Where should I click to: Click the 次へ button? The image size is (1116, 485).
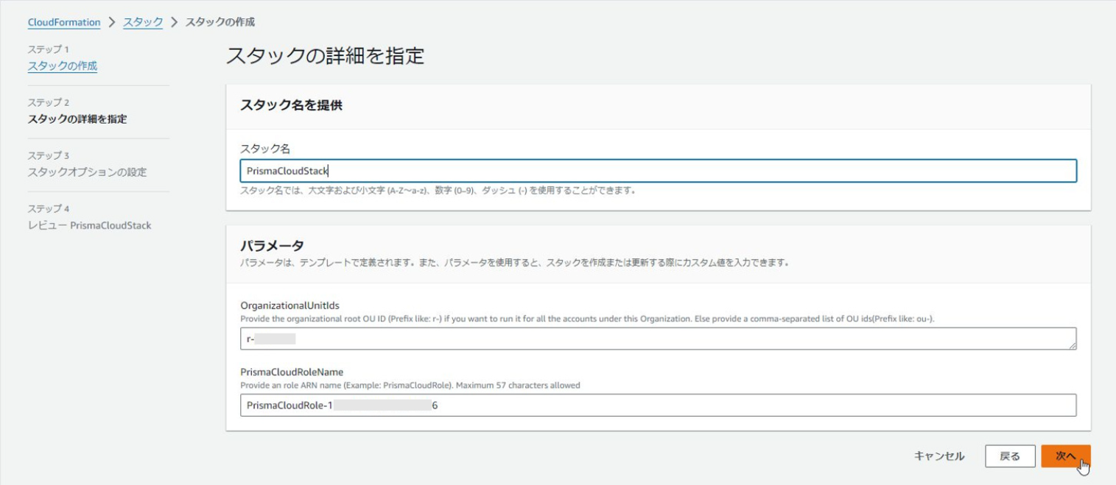(x=1066, y=456)
